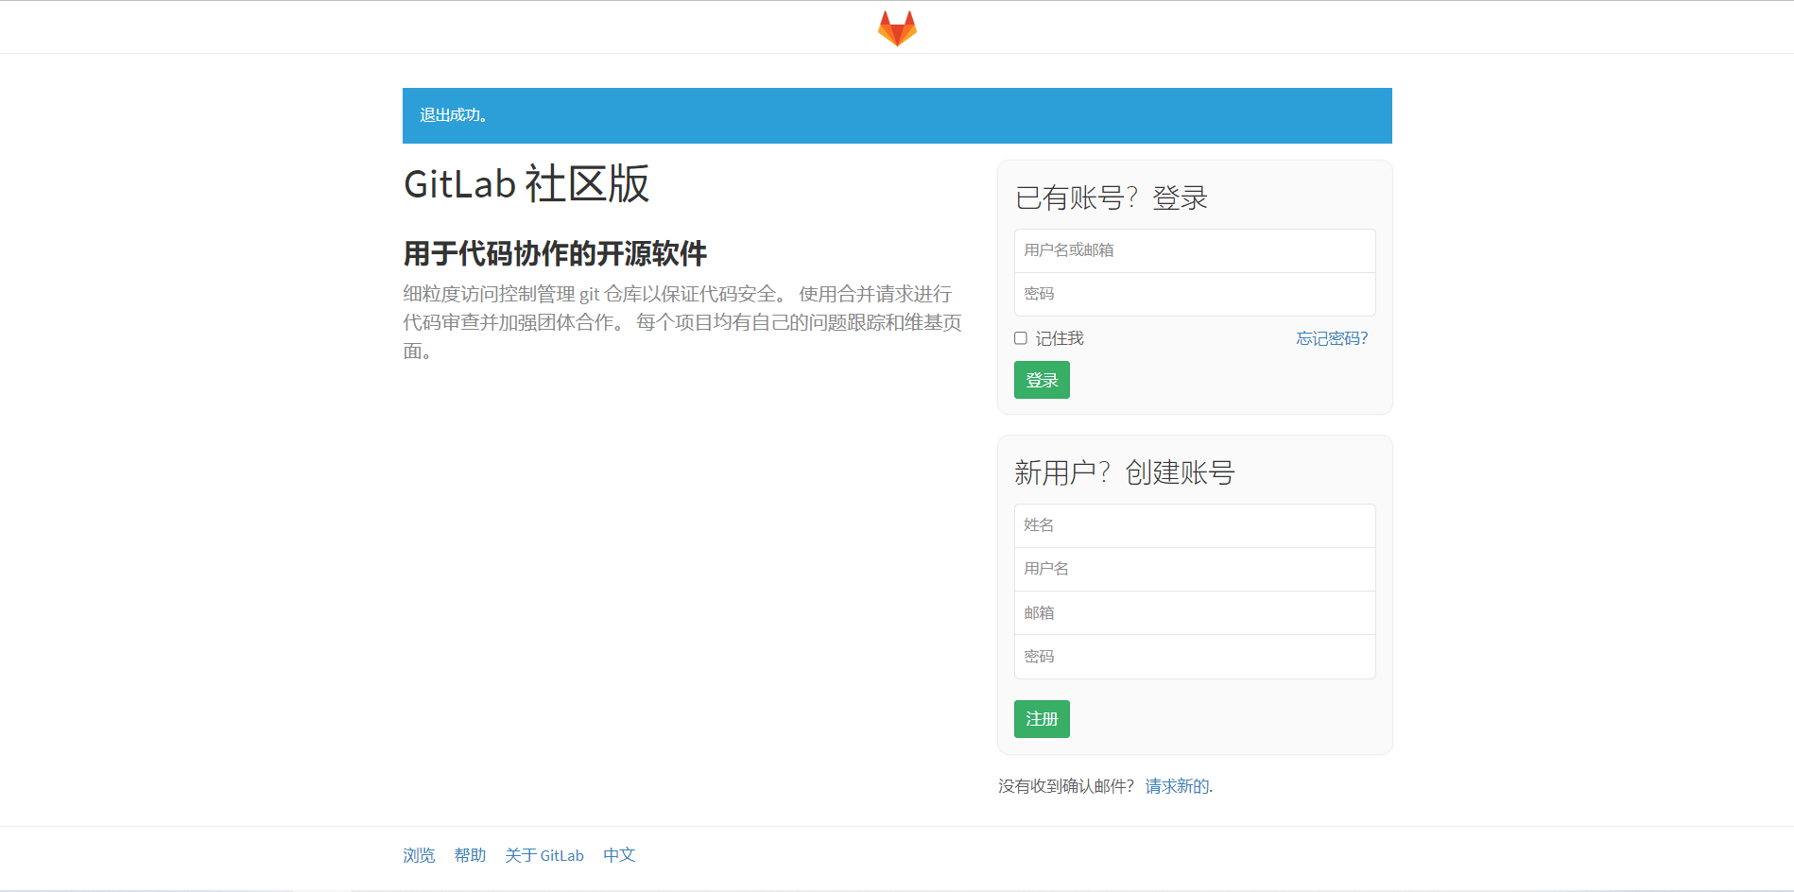Click the green 登录 button

[1042, 380]
